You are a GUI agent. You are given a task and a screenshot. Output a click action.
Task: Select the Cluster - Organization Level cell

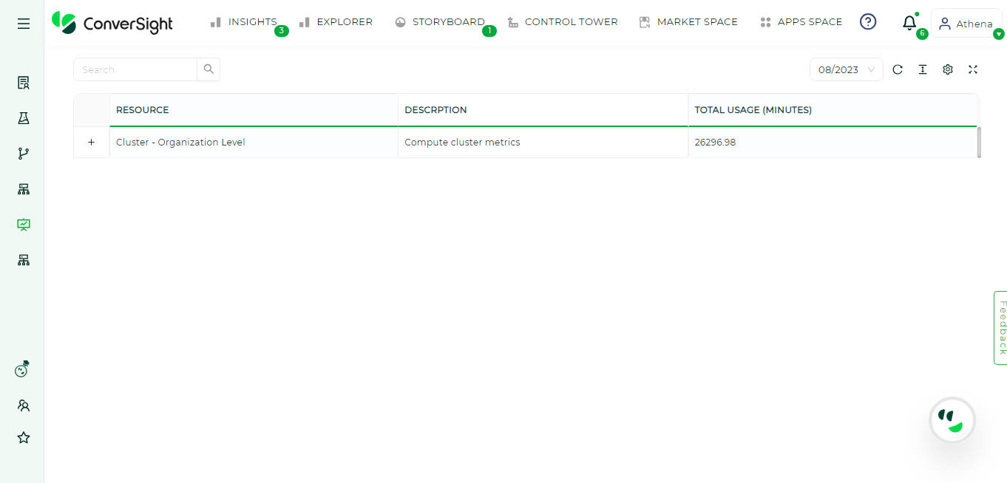click(x=254, y=143)
